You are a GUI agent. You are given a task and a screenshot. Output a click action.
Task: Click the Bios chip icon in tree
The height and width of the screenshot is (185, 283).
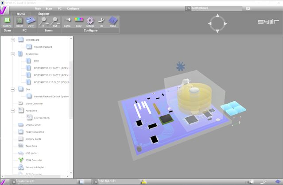pos(21,89)
